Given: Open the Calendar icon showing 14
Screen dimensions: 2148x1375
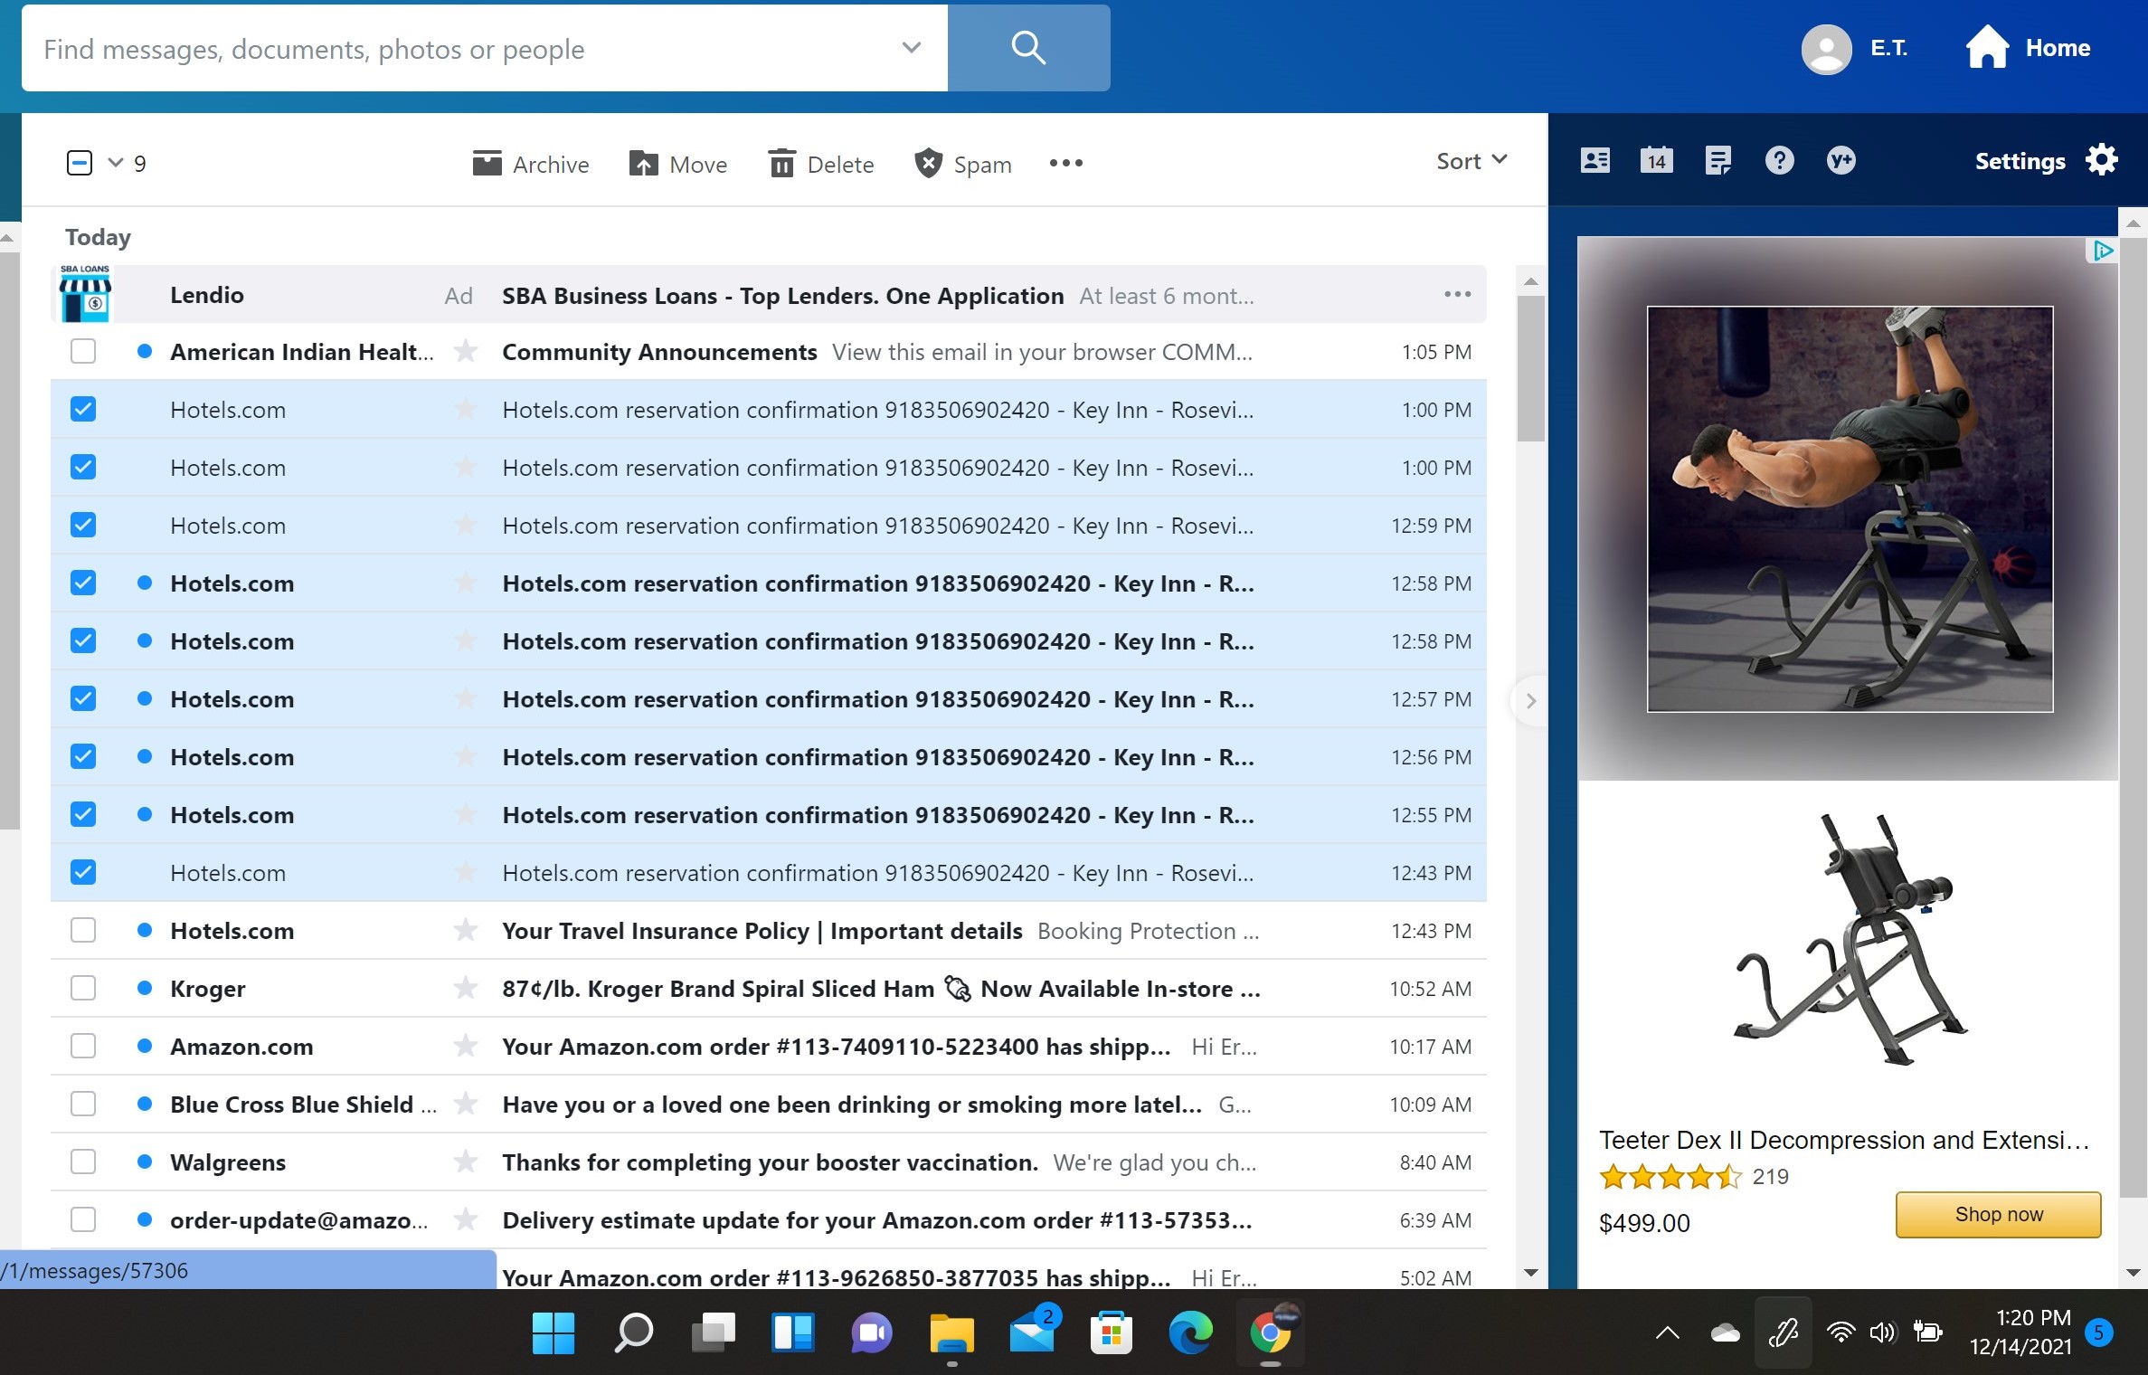Looking at the screenshot, I should (1656, 161).
